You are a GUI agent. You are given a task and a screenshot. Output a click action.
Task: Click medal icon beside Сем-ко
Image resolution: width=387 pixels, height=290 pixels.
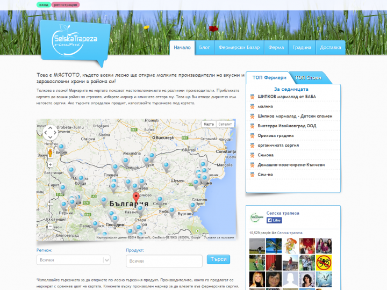pos(252,175)
